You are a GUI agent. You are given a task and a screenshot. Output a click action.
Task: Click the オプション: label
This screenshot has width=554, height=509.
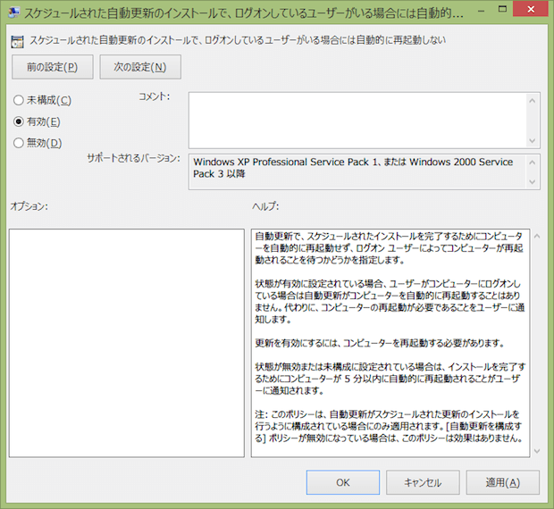pos(29,206)
